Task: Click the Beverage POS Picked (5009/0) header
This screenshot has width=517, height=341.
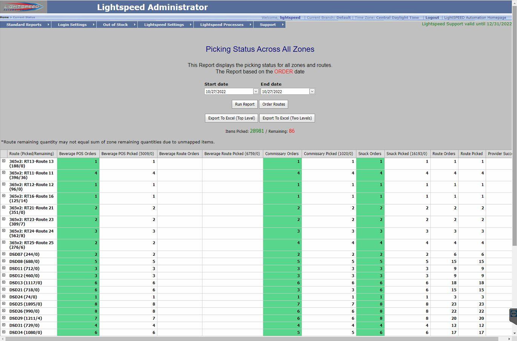Action: pyautogui.click(x=128, y=154)
